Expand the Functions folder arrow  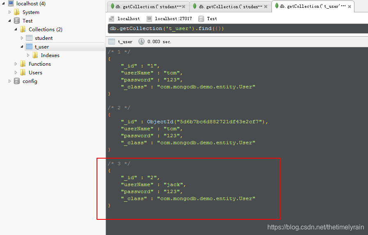point(16,64)
